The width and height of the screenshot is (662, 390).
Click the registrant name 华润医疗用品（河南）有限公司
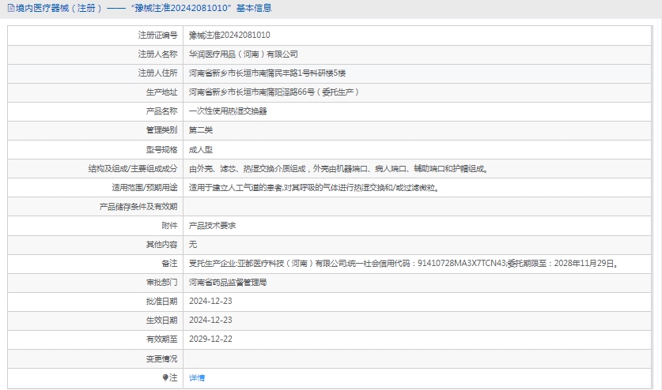coord(244,54)
